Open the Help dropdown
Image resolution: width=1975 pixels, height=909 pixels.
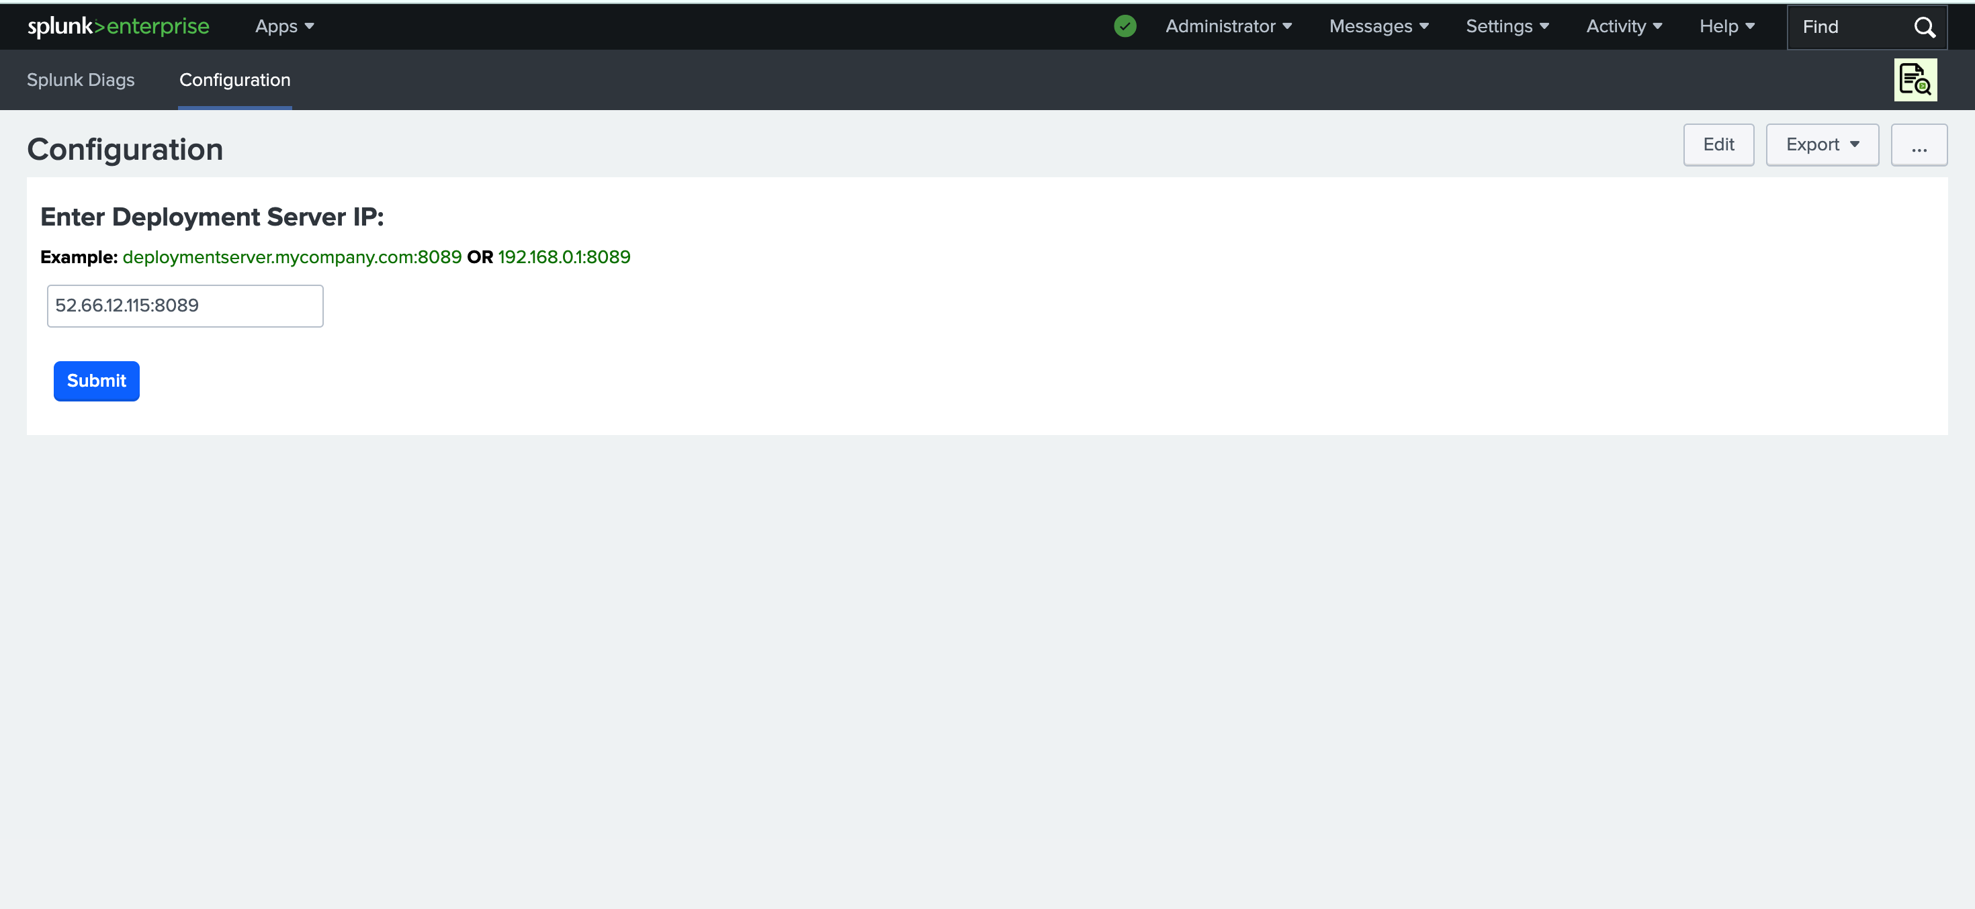pyautogui.click(x=1726, y=27)
